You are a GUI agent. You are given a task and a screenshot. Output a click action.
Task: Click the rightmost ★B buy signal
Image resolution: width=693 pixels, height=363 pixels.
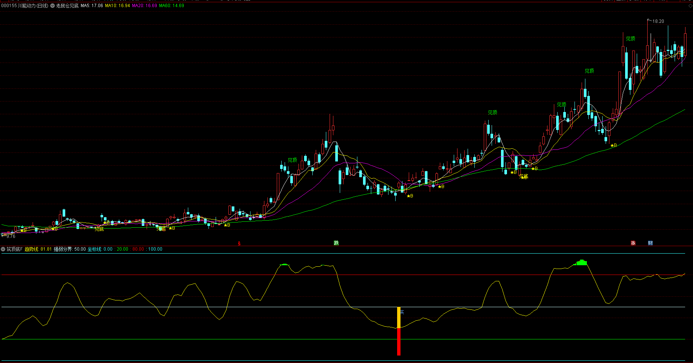pos(613,145)
